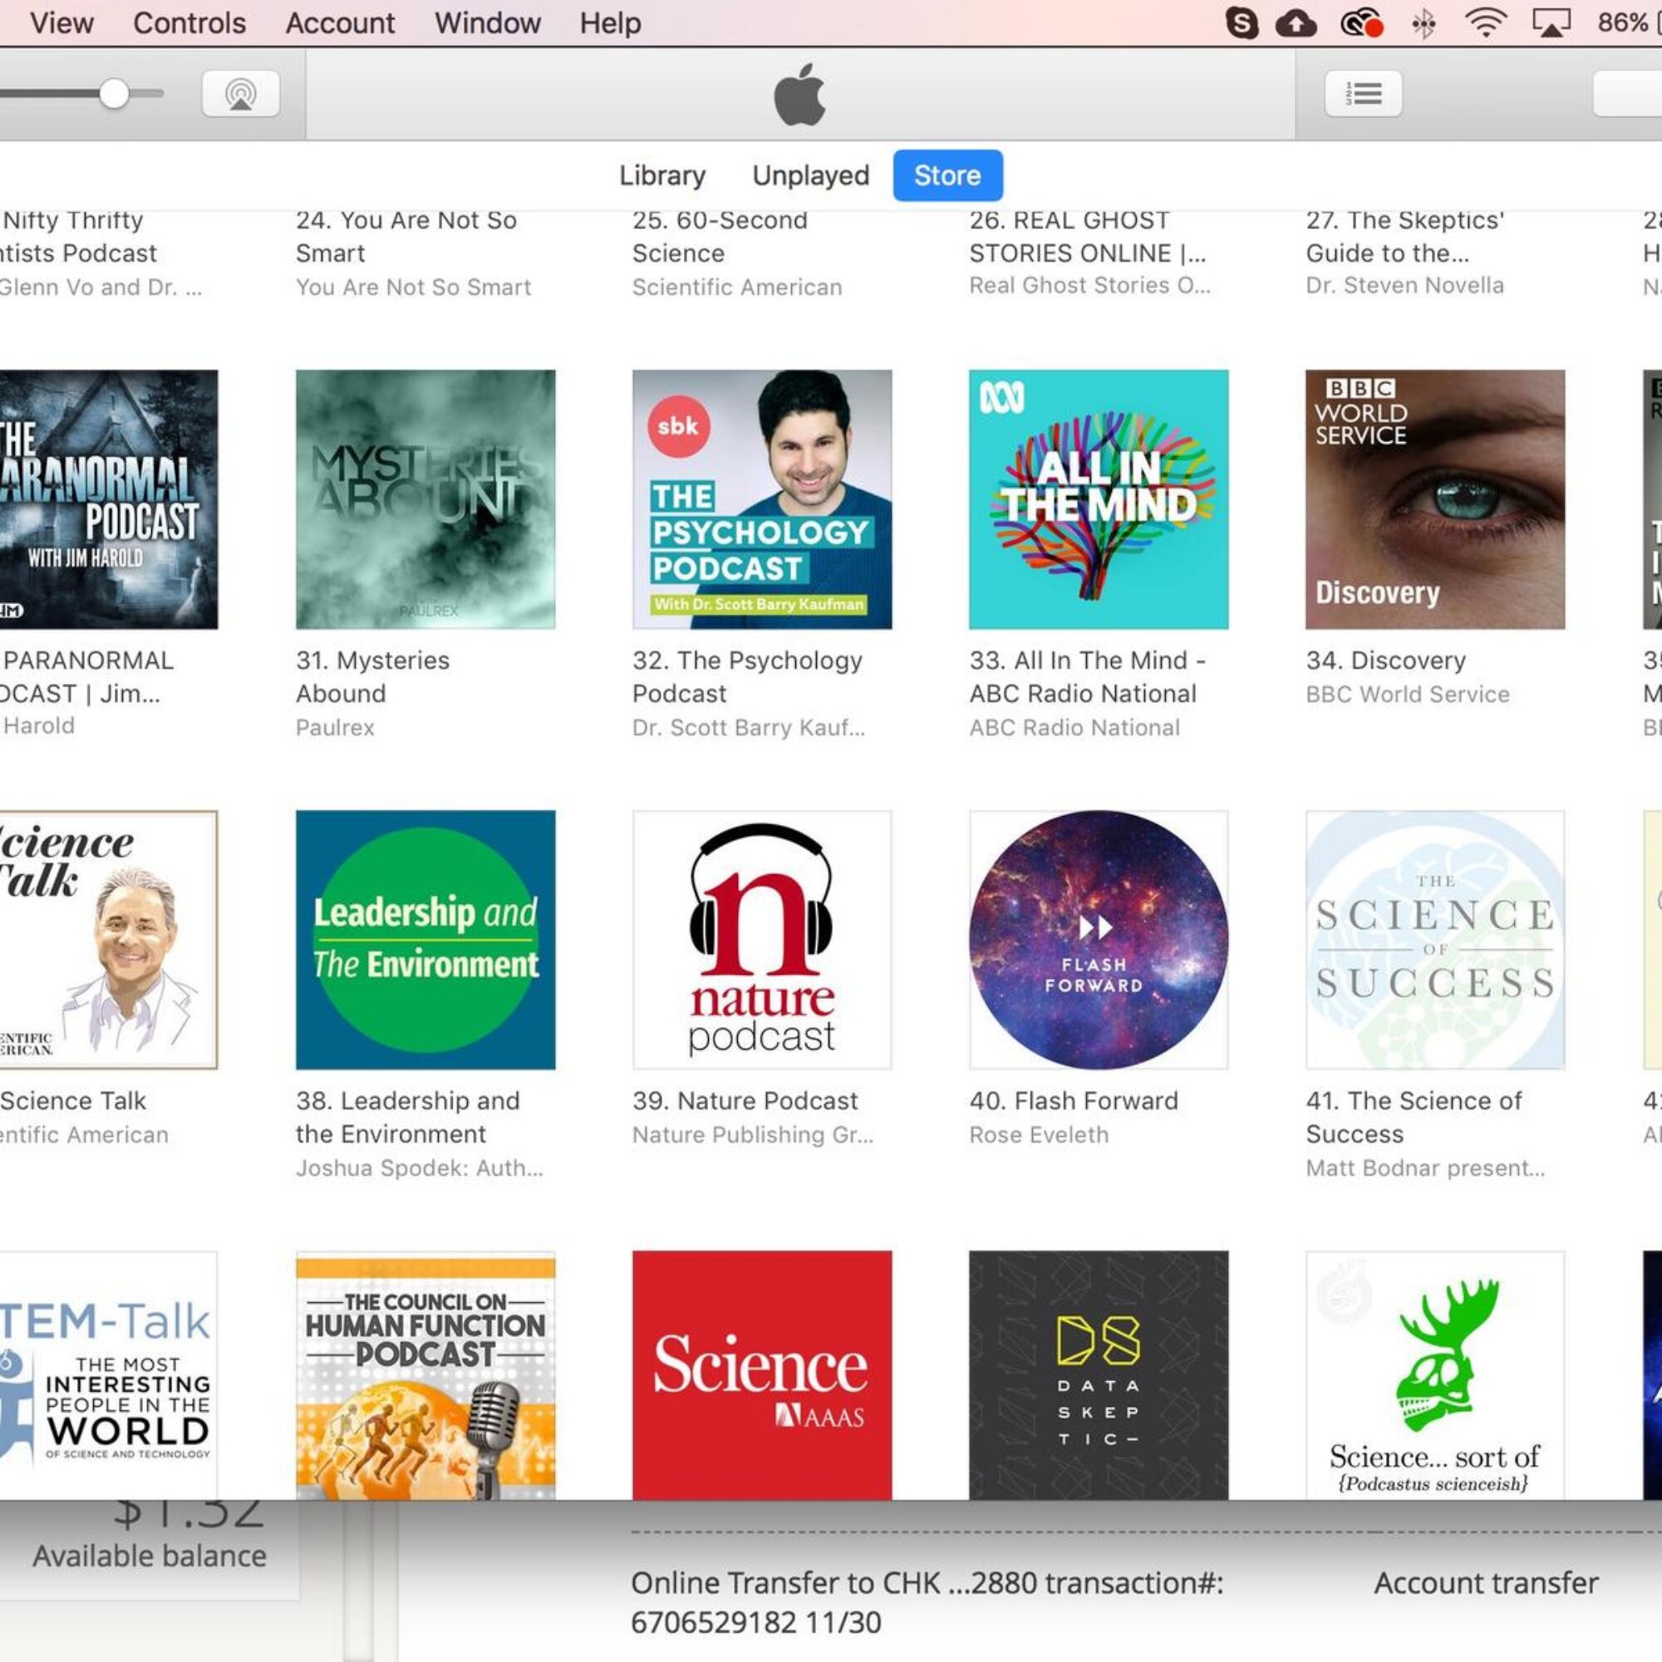Click the title 25. 60-Second Science

[720, 237]
